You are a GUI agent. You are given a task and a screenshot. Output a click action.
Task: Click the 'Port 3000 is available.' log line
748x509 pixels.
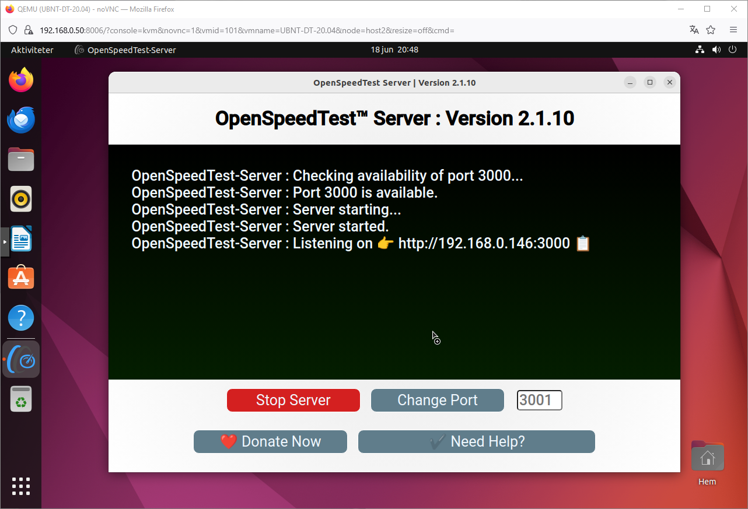(285, 192)
